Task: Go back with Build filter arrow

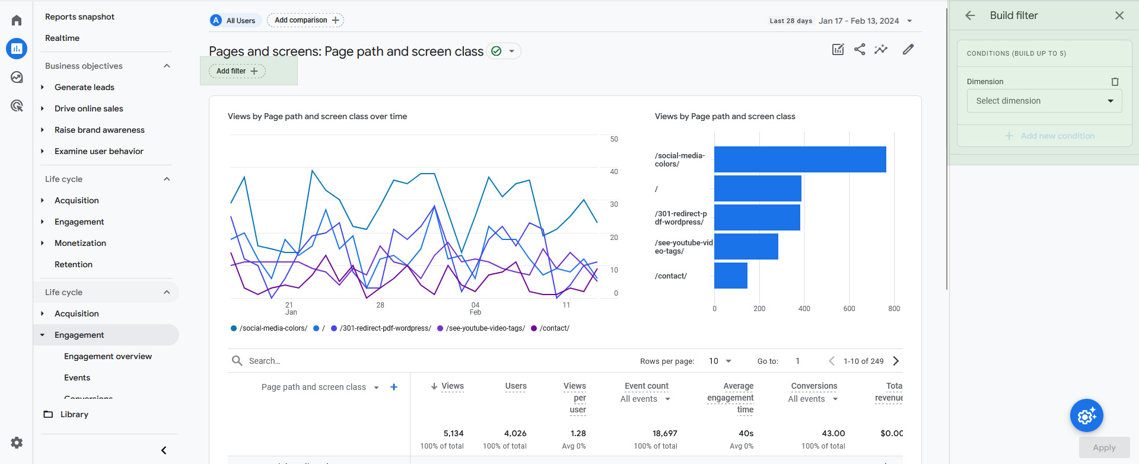Action: [x=970, y=15]
